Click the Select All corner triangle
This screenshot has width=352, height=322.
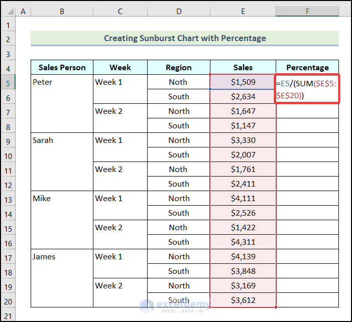point(8,11)
